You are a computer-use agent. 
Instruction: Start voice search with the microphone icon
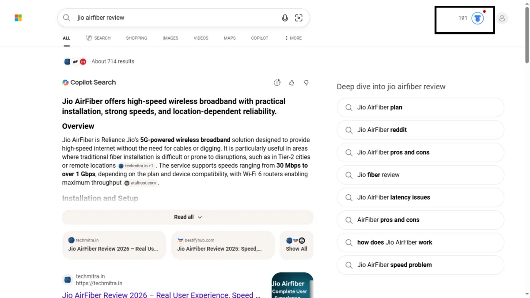click(x=285, y=18)
